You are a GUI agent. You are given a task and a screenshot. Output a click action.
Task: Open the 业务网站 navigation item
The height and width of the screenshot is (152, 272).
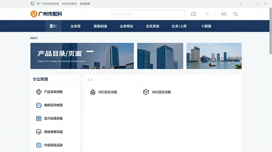pyautogui.click(x=126, y=26)
